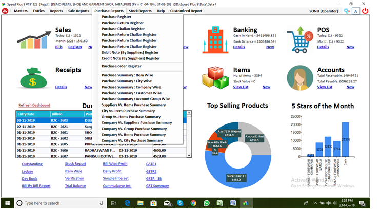
Task: Open Task View on the taskbar
Action: click(x=113, y=203)
